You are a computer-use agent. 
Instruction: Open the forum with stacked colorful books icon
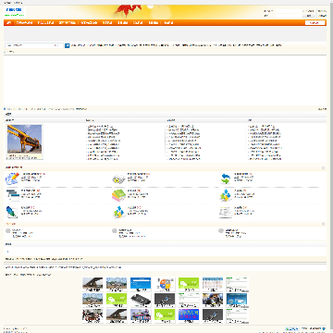point(118,195)
